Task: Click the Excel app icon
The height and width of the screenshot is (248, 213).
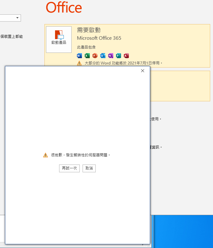Action: click(x=87, y=56)
